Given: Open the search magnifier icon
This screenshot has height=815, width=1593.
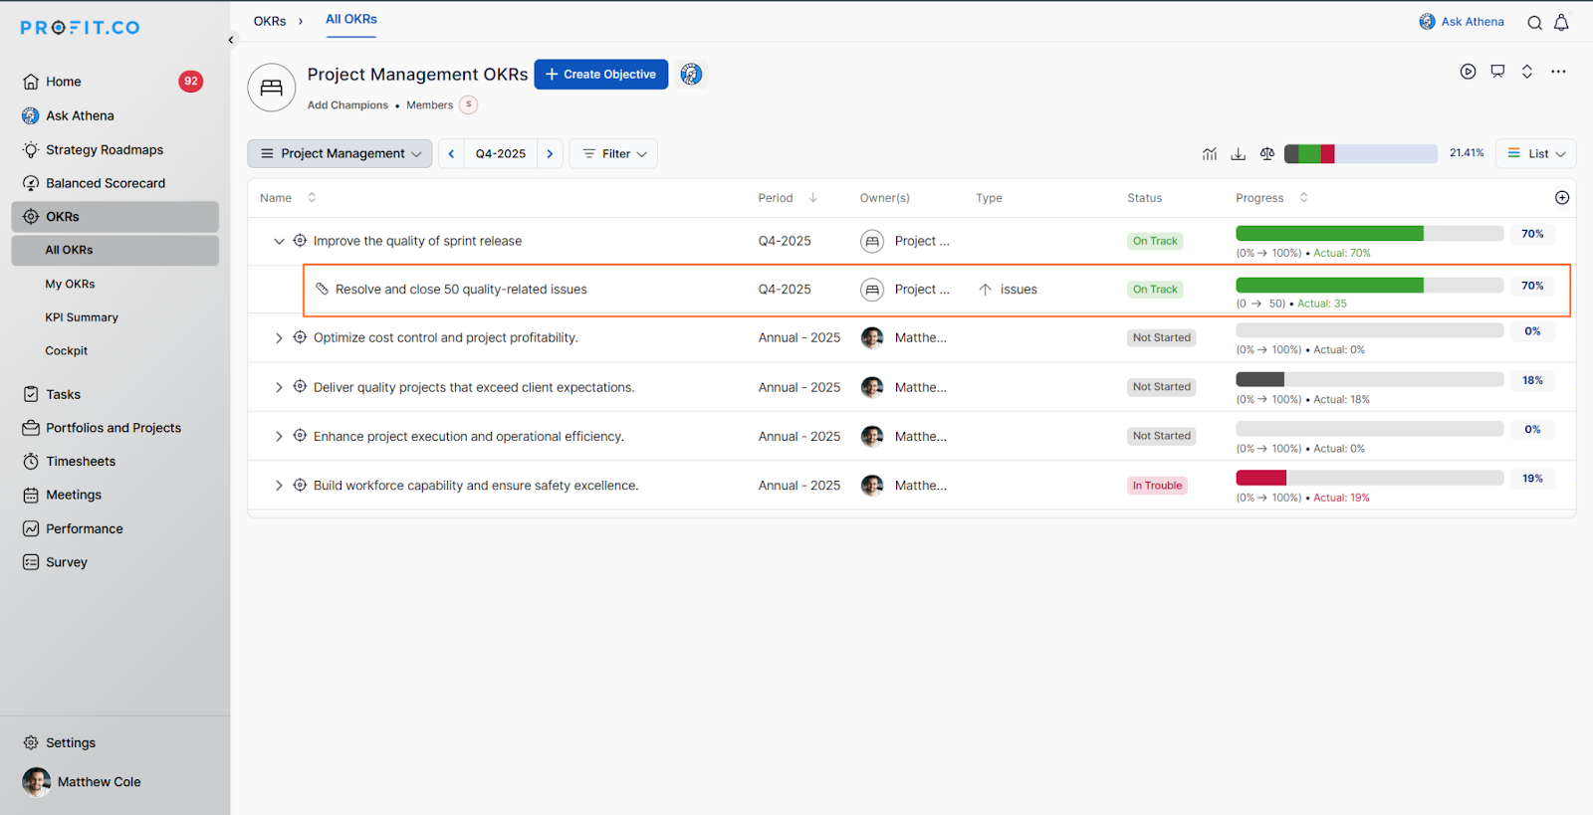Looking at the screenshot, I should click(1534, 23).
